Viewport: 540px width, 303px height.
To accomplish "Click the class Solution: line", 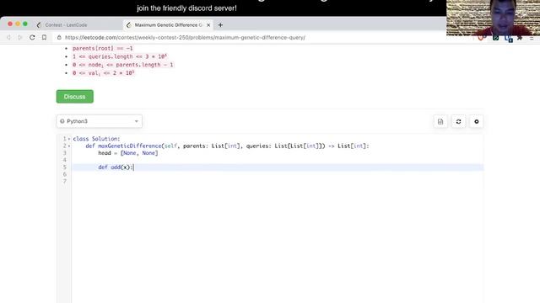I will pyautogui.click(x=96, y=139).
